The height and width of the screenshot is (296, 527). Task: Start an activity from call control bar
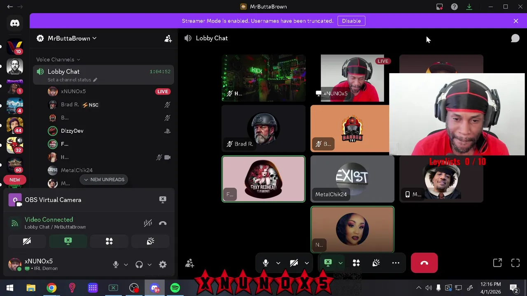356,263
